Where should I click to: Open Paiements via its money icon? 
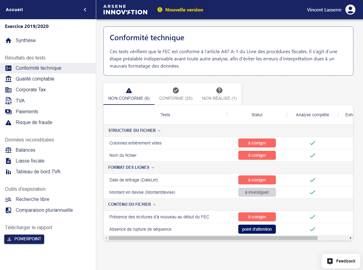coord(8,112)
